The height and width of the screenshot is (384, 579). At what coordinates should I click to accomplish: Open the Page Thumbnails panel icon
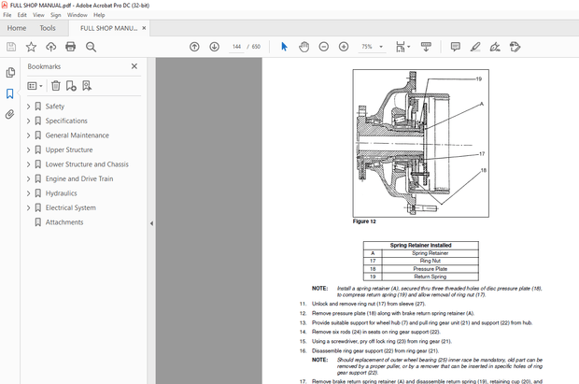coord(10,73)
